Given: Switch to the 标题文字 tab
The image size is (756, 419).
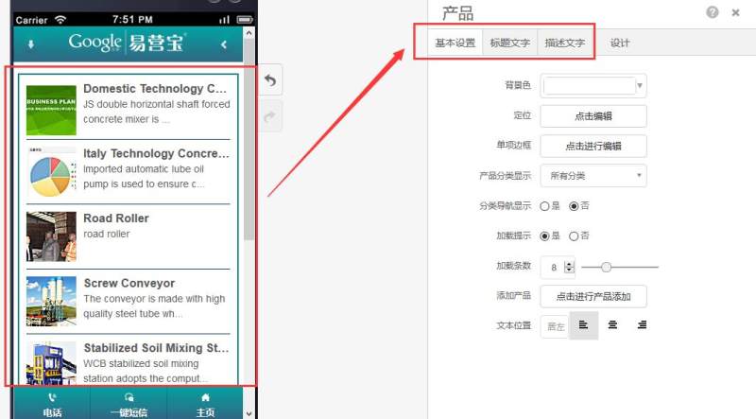Looking at the screenshot, I should point(509,43).
